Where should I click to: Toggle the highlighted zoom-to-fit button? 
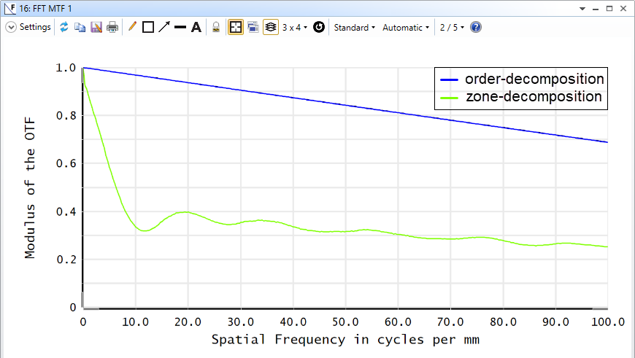235,27
